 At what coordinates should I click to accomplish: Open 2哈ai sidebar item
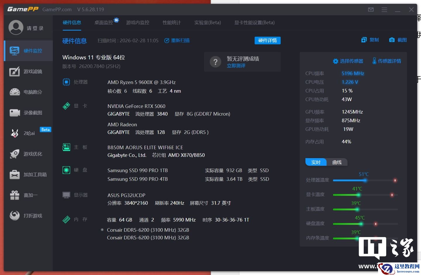(28, 133)
